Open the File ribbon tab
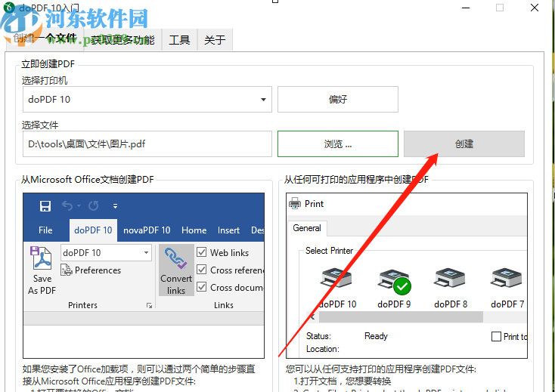The height and width of the screenshot is (392, 555). [x=45, y=230]
